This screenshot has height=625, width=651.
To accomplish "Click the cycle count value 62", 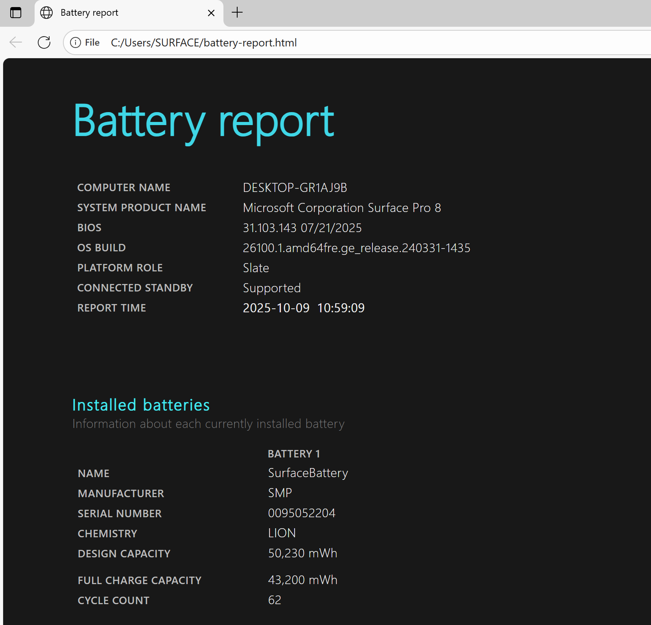I will (275, 600).
